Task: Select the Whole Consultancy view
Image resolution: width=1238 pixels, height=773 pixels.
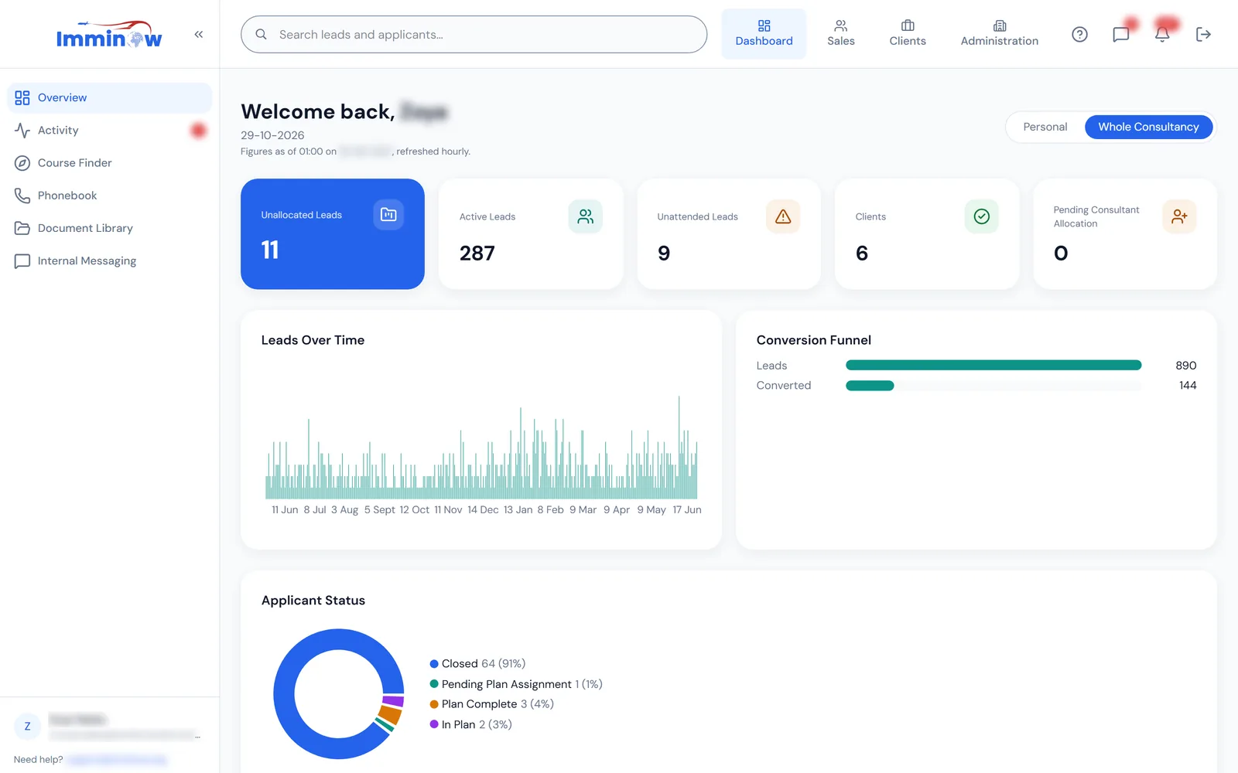Action: (1148, 127)
